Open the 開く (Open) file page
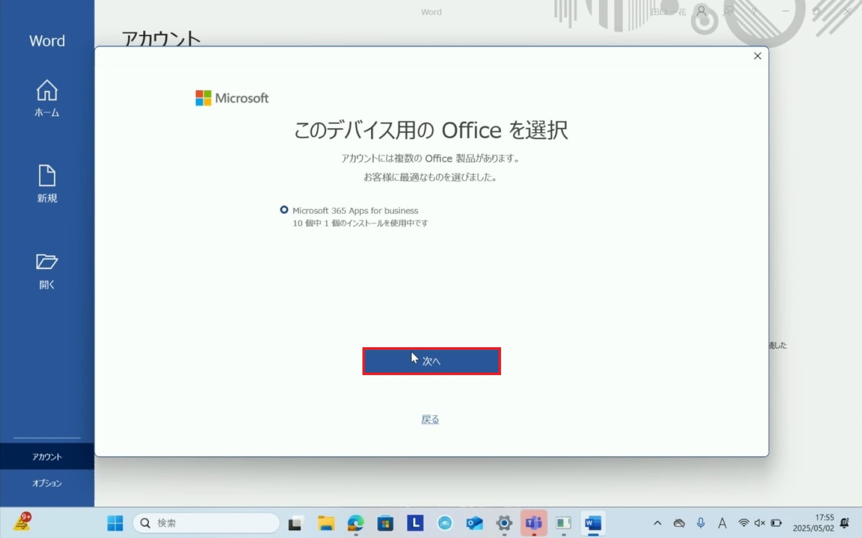Screen dimensions: 862x538 (x=47, y=271)
